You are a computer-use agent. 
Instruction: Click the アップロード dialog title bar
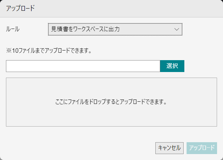111,9
